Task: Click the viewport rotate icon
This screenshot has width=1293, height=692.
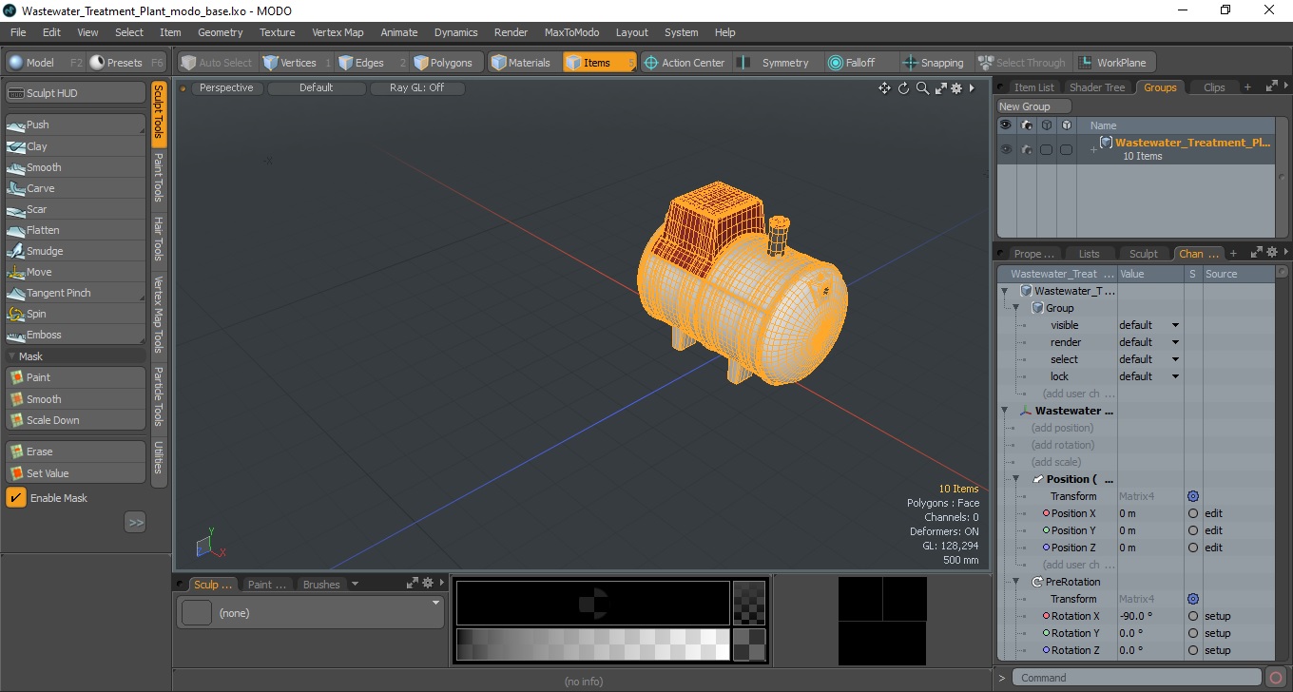Action: coord(903,88)
